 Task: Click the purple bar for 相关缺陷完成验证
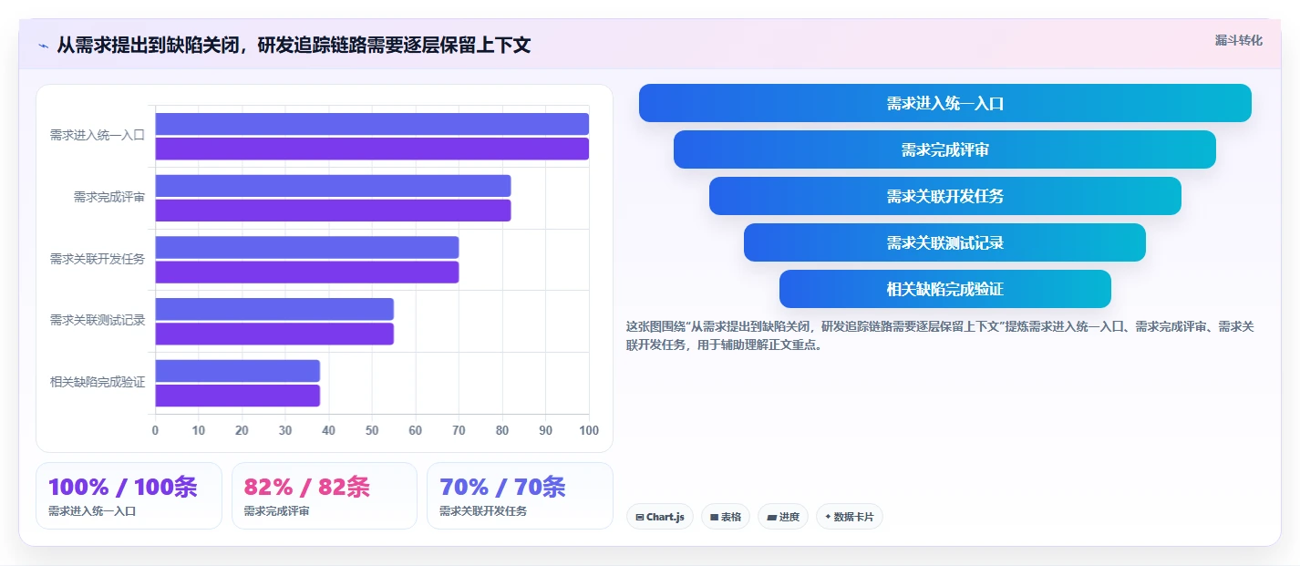point(237,396)
